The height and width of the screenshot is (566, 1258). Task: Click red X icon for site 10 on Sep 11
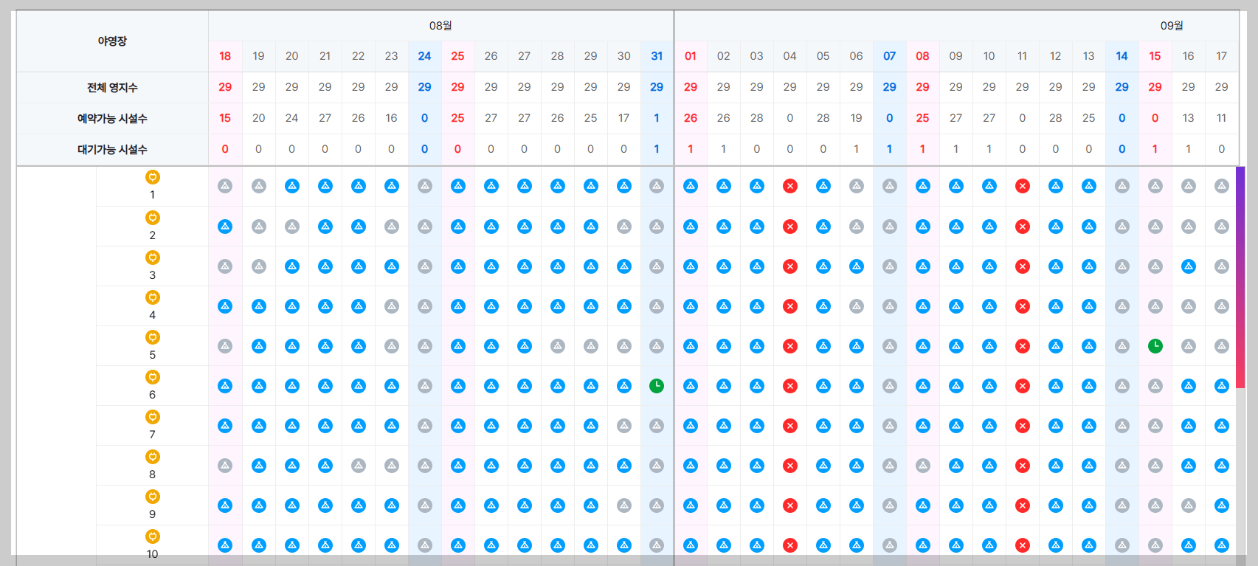click(x=1023, y=545)
